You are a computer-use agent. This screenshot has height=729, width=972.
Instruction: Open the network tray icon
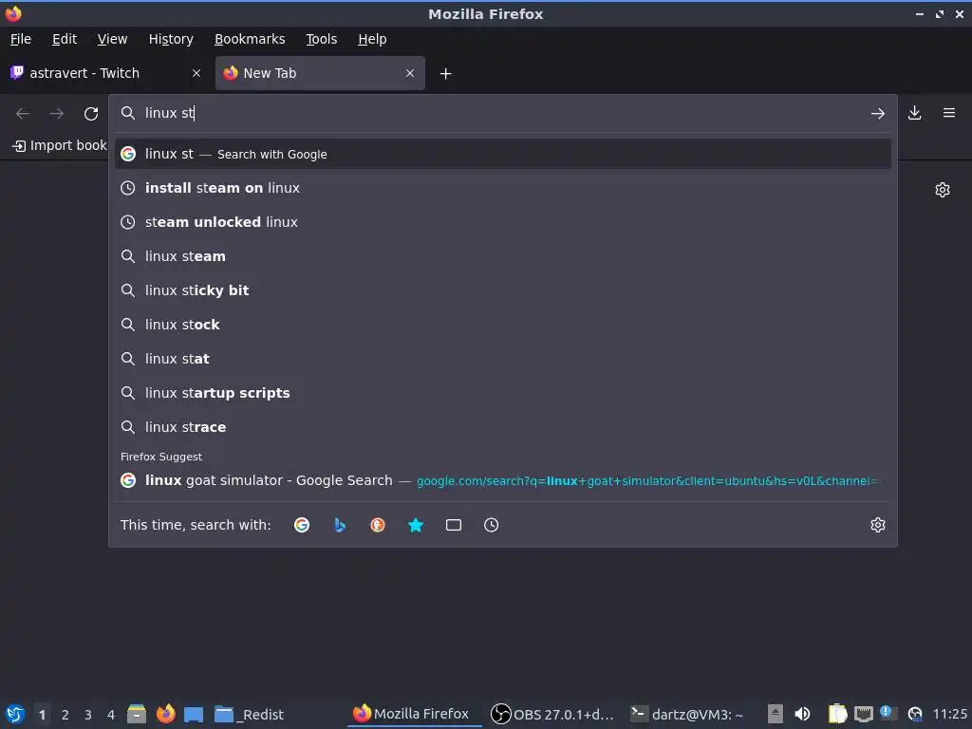(864, 714)
